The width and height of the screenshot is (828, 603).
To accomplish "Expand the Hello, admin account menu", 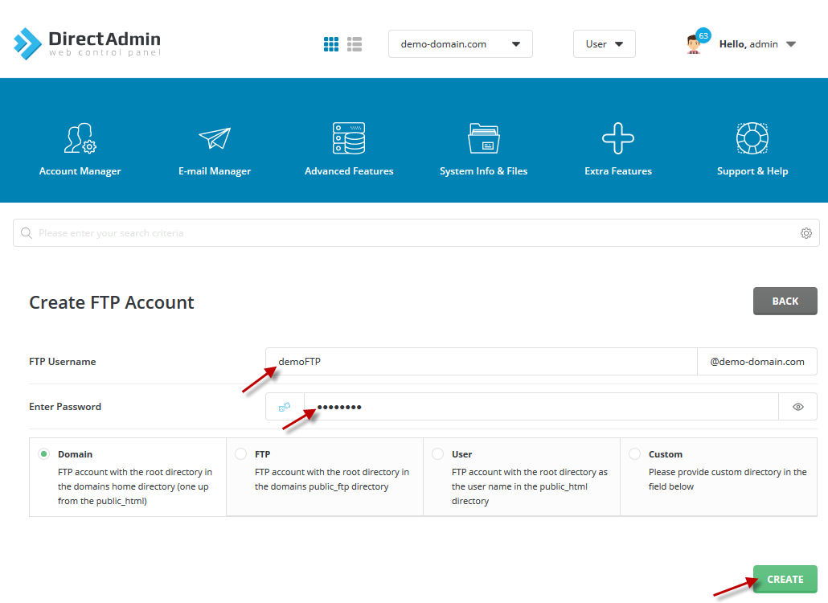I will coord(757,44).
